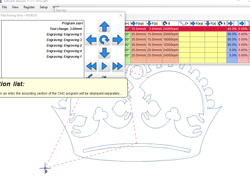Select Engraving 2 in operation list
This screenshot has width=250, height=183.
pos(64,46)
